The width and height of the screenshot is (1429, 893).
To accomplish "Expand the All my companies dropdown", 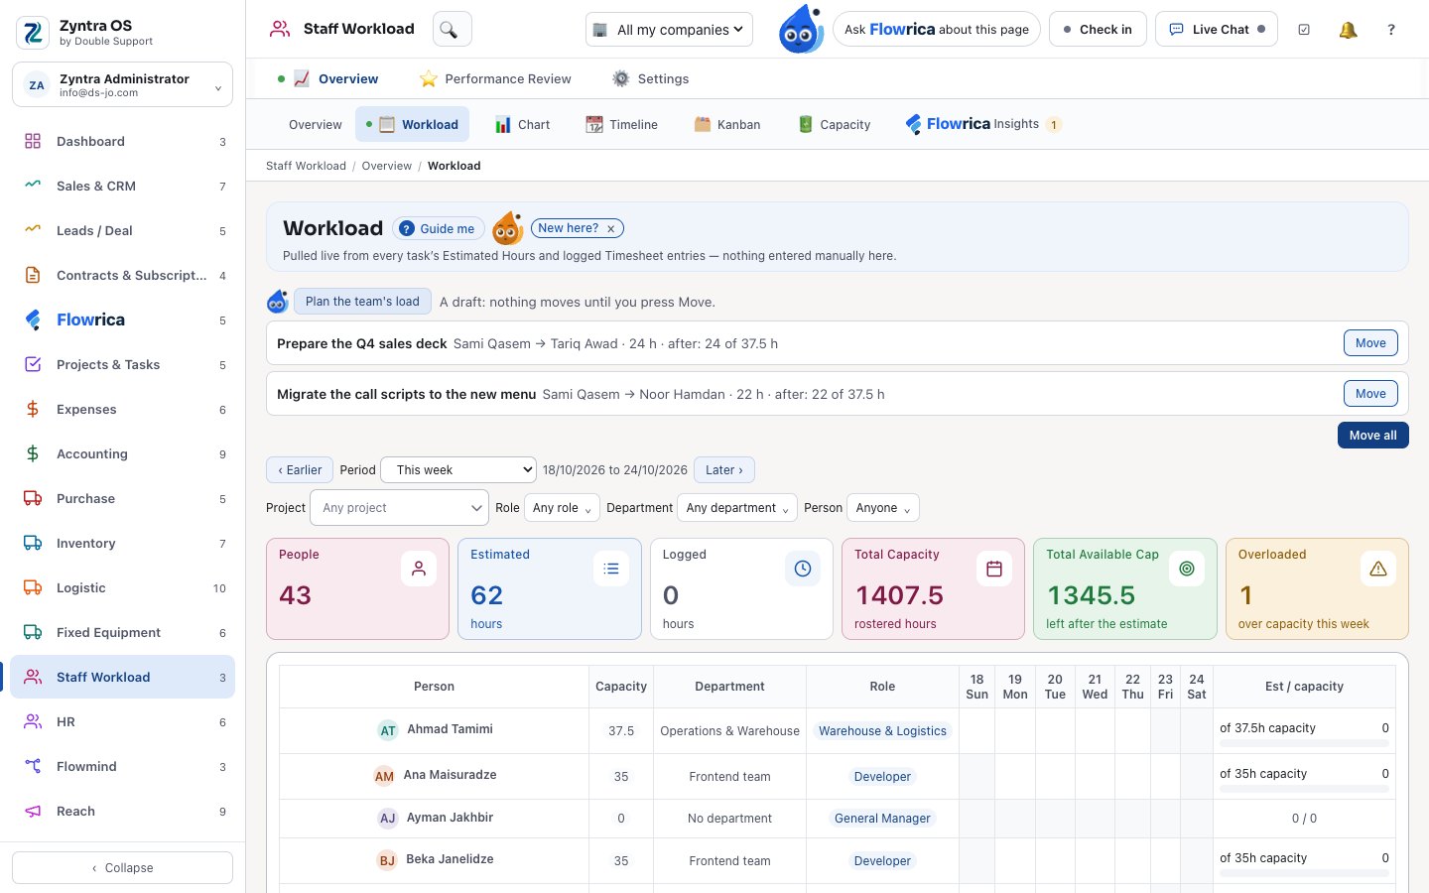I will tap(669, 30).
